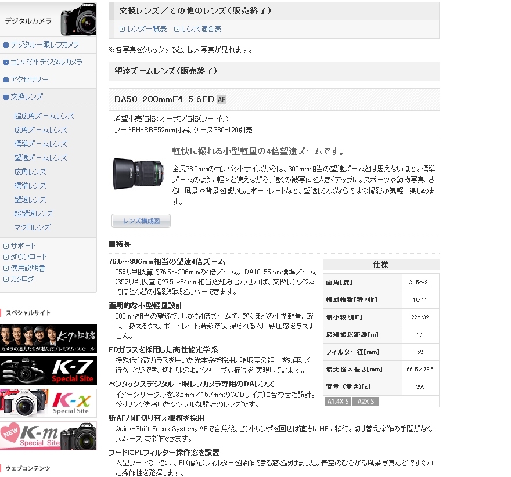Open the K-x Special Site banner
511x477 pixels.
48,403
